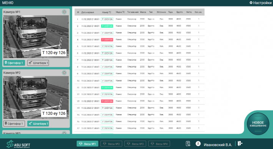The image size is (273, 149).
Task: Click Шлагбаум 1 button under Камера №2
Action: [38, 124]
